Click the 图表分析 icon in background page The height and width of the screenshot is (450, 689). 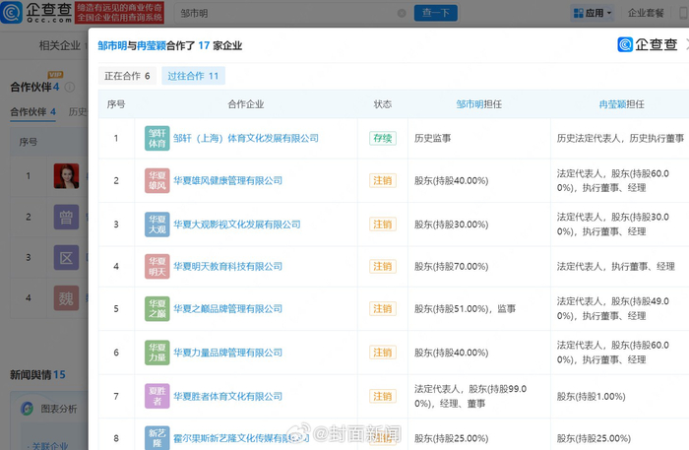28,409
